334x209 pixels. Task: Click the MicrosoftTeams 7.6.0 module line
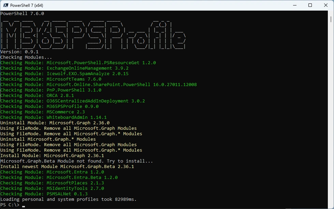[x=50, y=79]
